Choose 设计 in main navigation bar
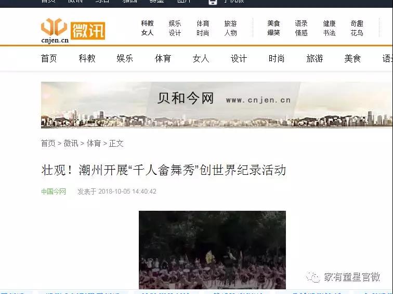The height and width of the screenshot is (294, 393). [x=239, y=58]
